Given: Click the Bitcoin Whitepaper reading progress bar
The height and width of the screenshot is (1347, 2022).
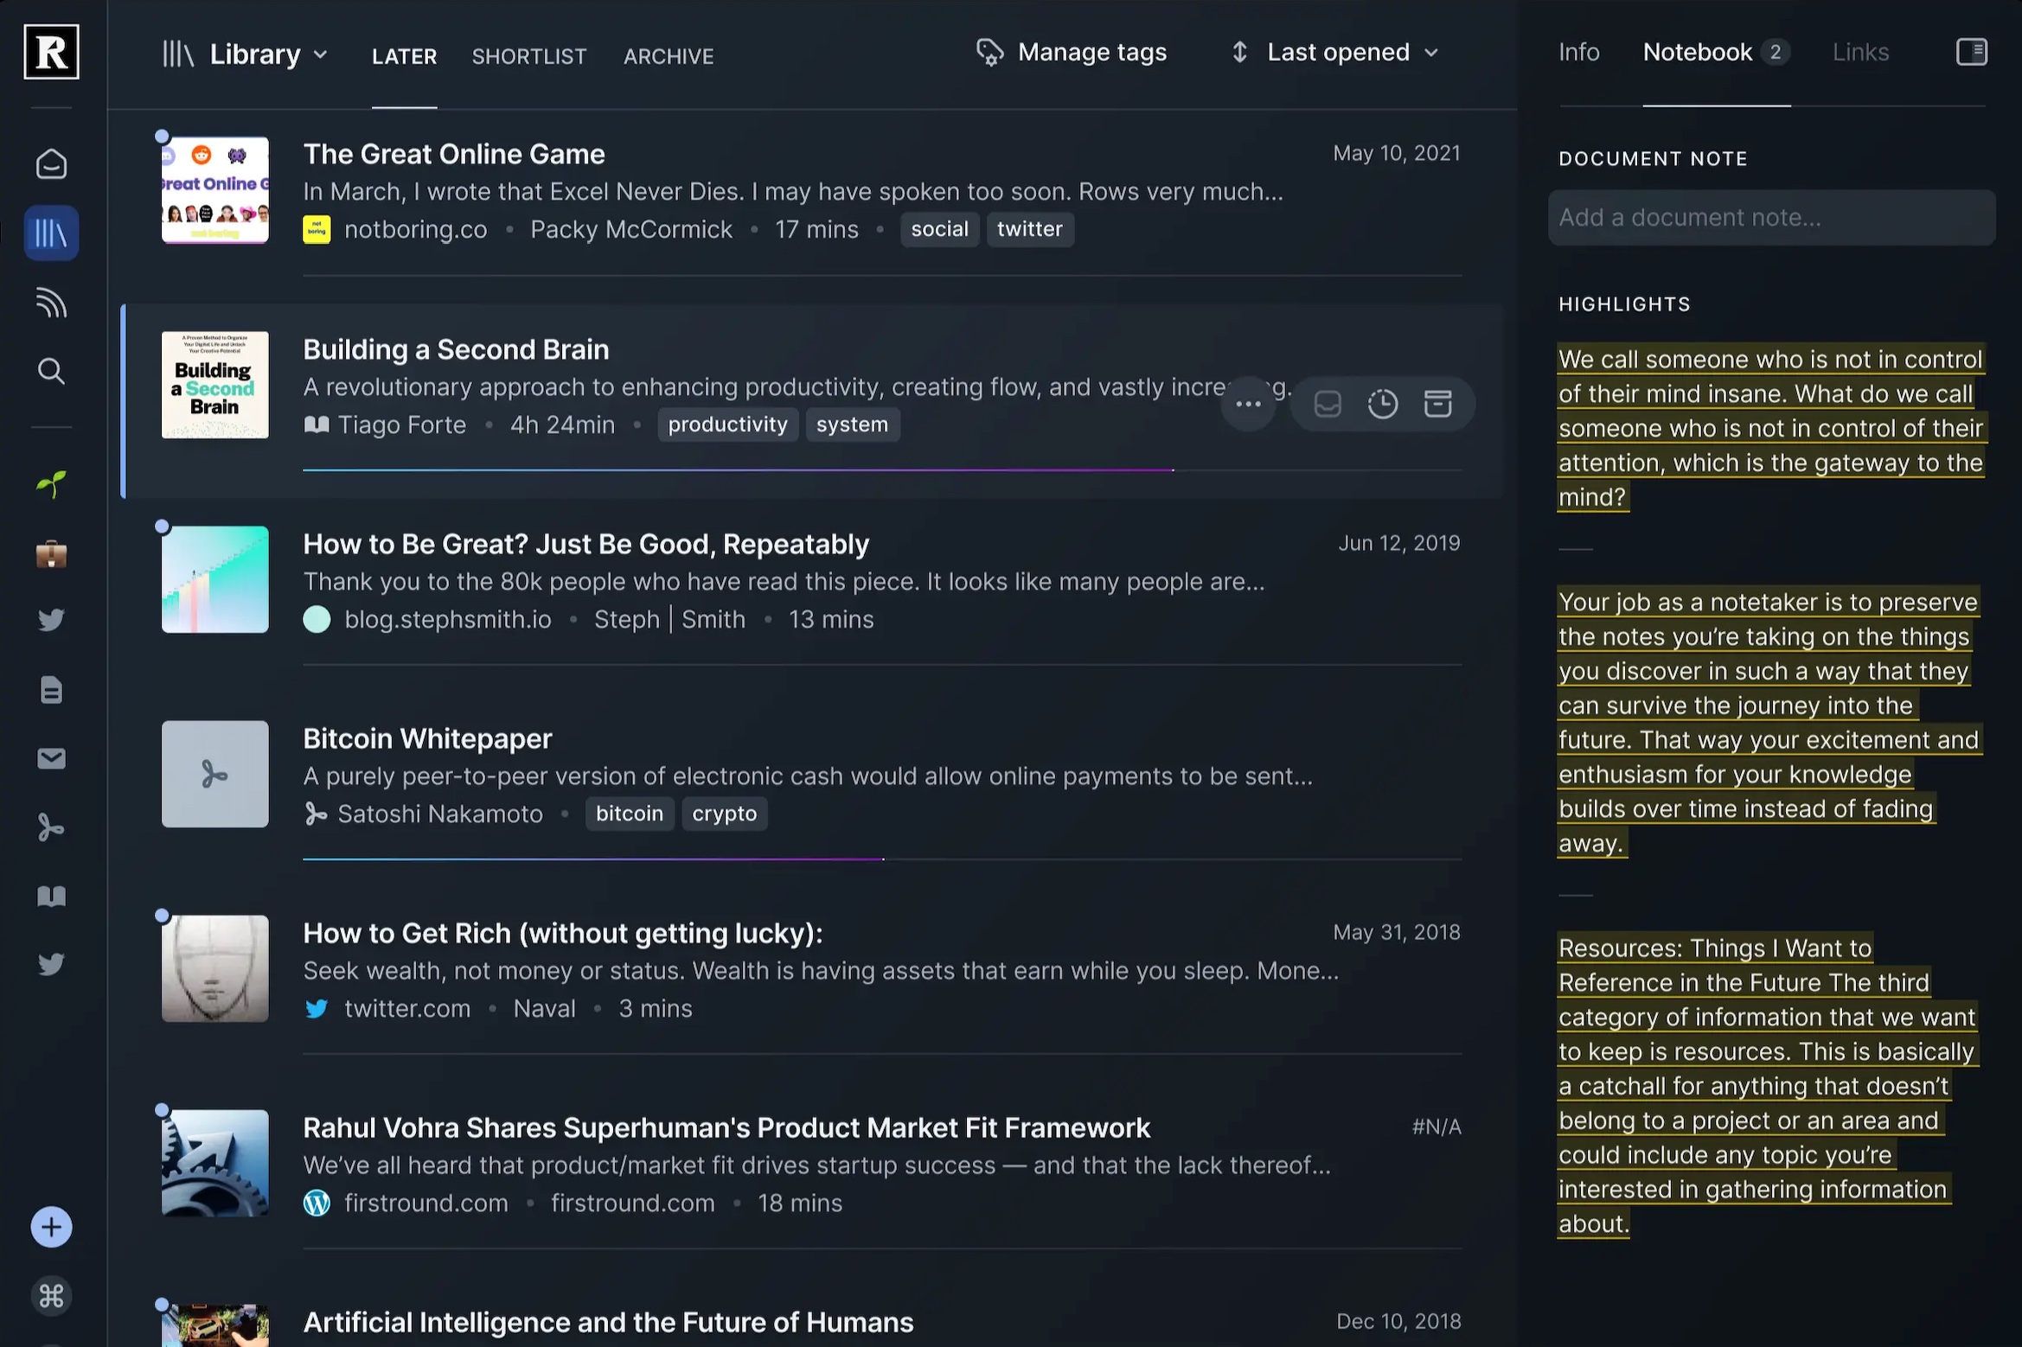Looking at the screenshot, I should pyautogui.click(x=593, y=859).
